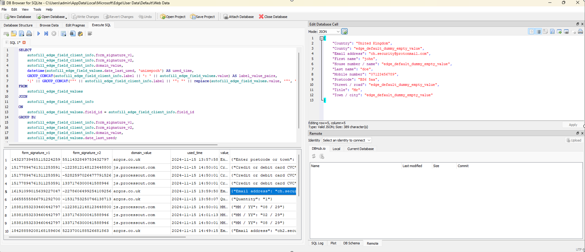
Task: Click Print icon in SQL toolbar
Action: (29, 34)
